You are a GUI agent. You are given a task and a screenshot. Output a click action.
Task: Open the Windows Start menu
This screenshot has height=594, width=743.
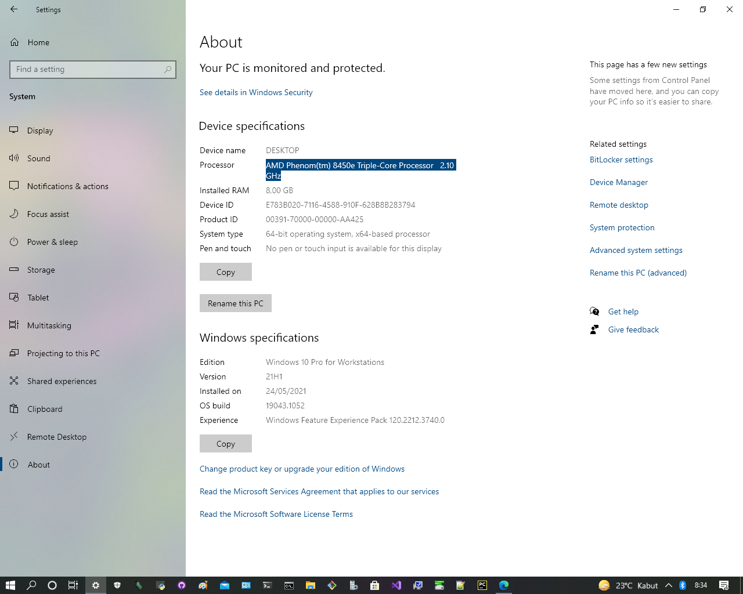(x=10, y=585)
